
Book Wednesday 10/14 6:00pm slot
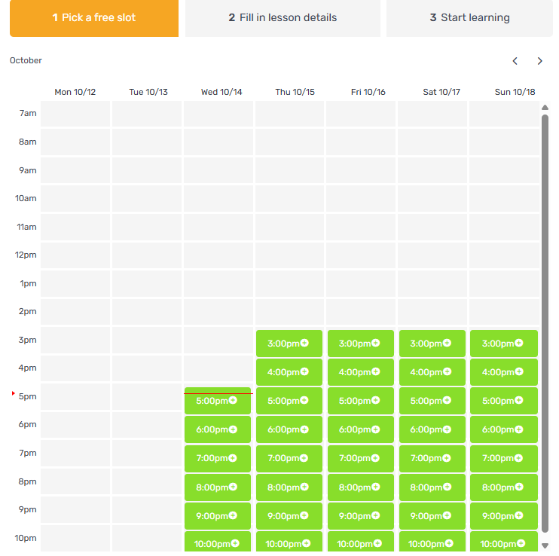[x=218, y=429]
